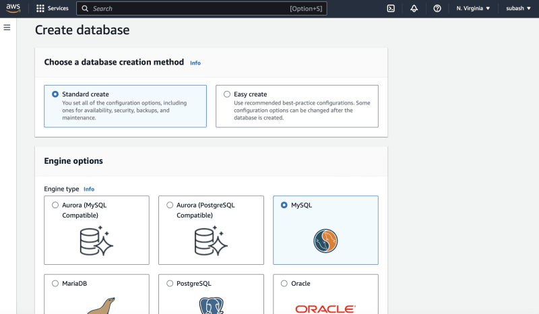Click the MariaDB seal logo
This screenshot has width=539, height=314.
(x=101, y=305)
